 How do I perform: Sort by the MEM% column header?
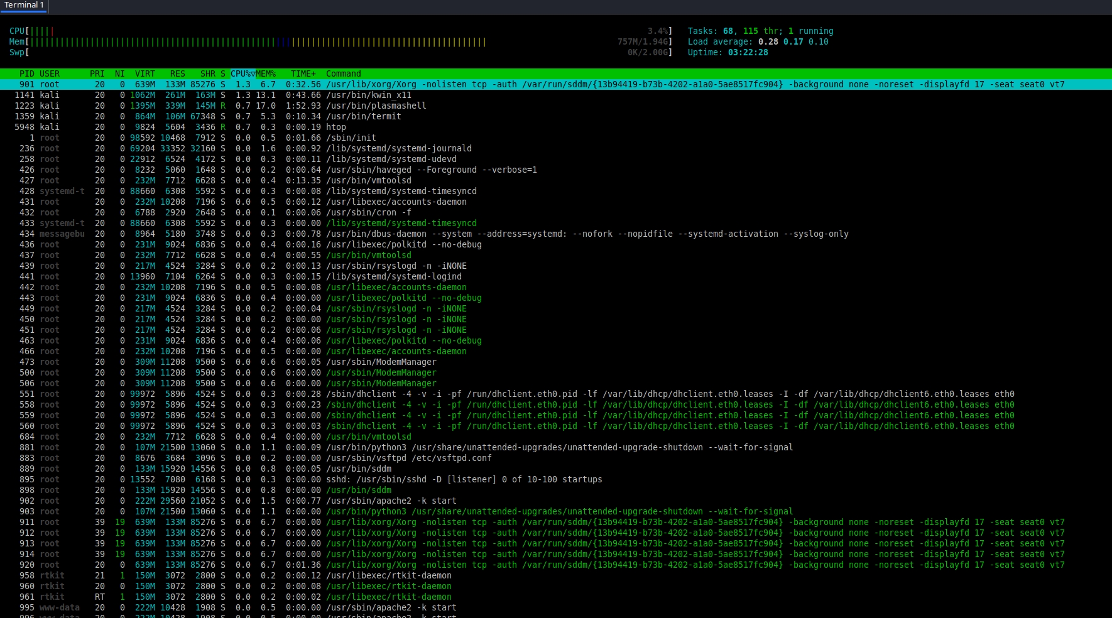point(266,73)
